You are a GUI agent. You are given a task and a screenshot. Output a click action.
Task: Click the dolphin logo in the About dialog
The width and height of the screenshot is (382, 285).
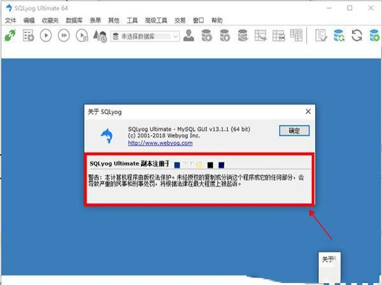pyautogui.click(x=107, y=136)
